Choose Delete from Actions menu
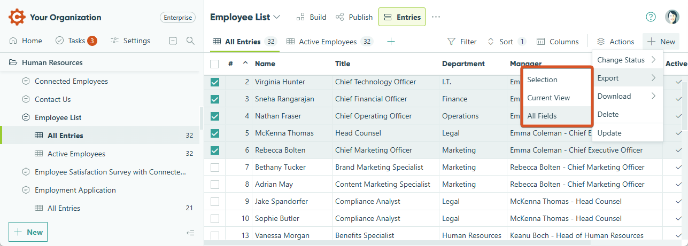This screenshot has height=246, width=688. [x=627, y=114]
